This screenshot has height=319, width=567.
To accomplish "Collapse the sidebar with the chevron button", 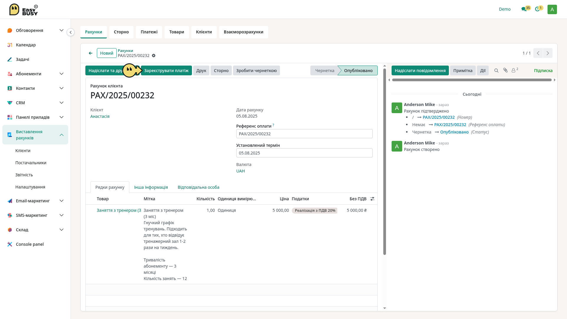I will (x=71, y=32).
